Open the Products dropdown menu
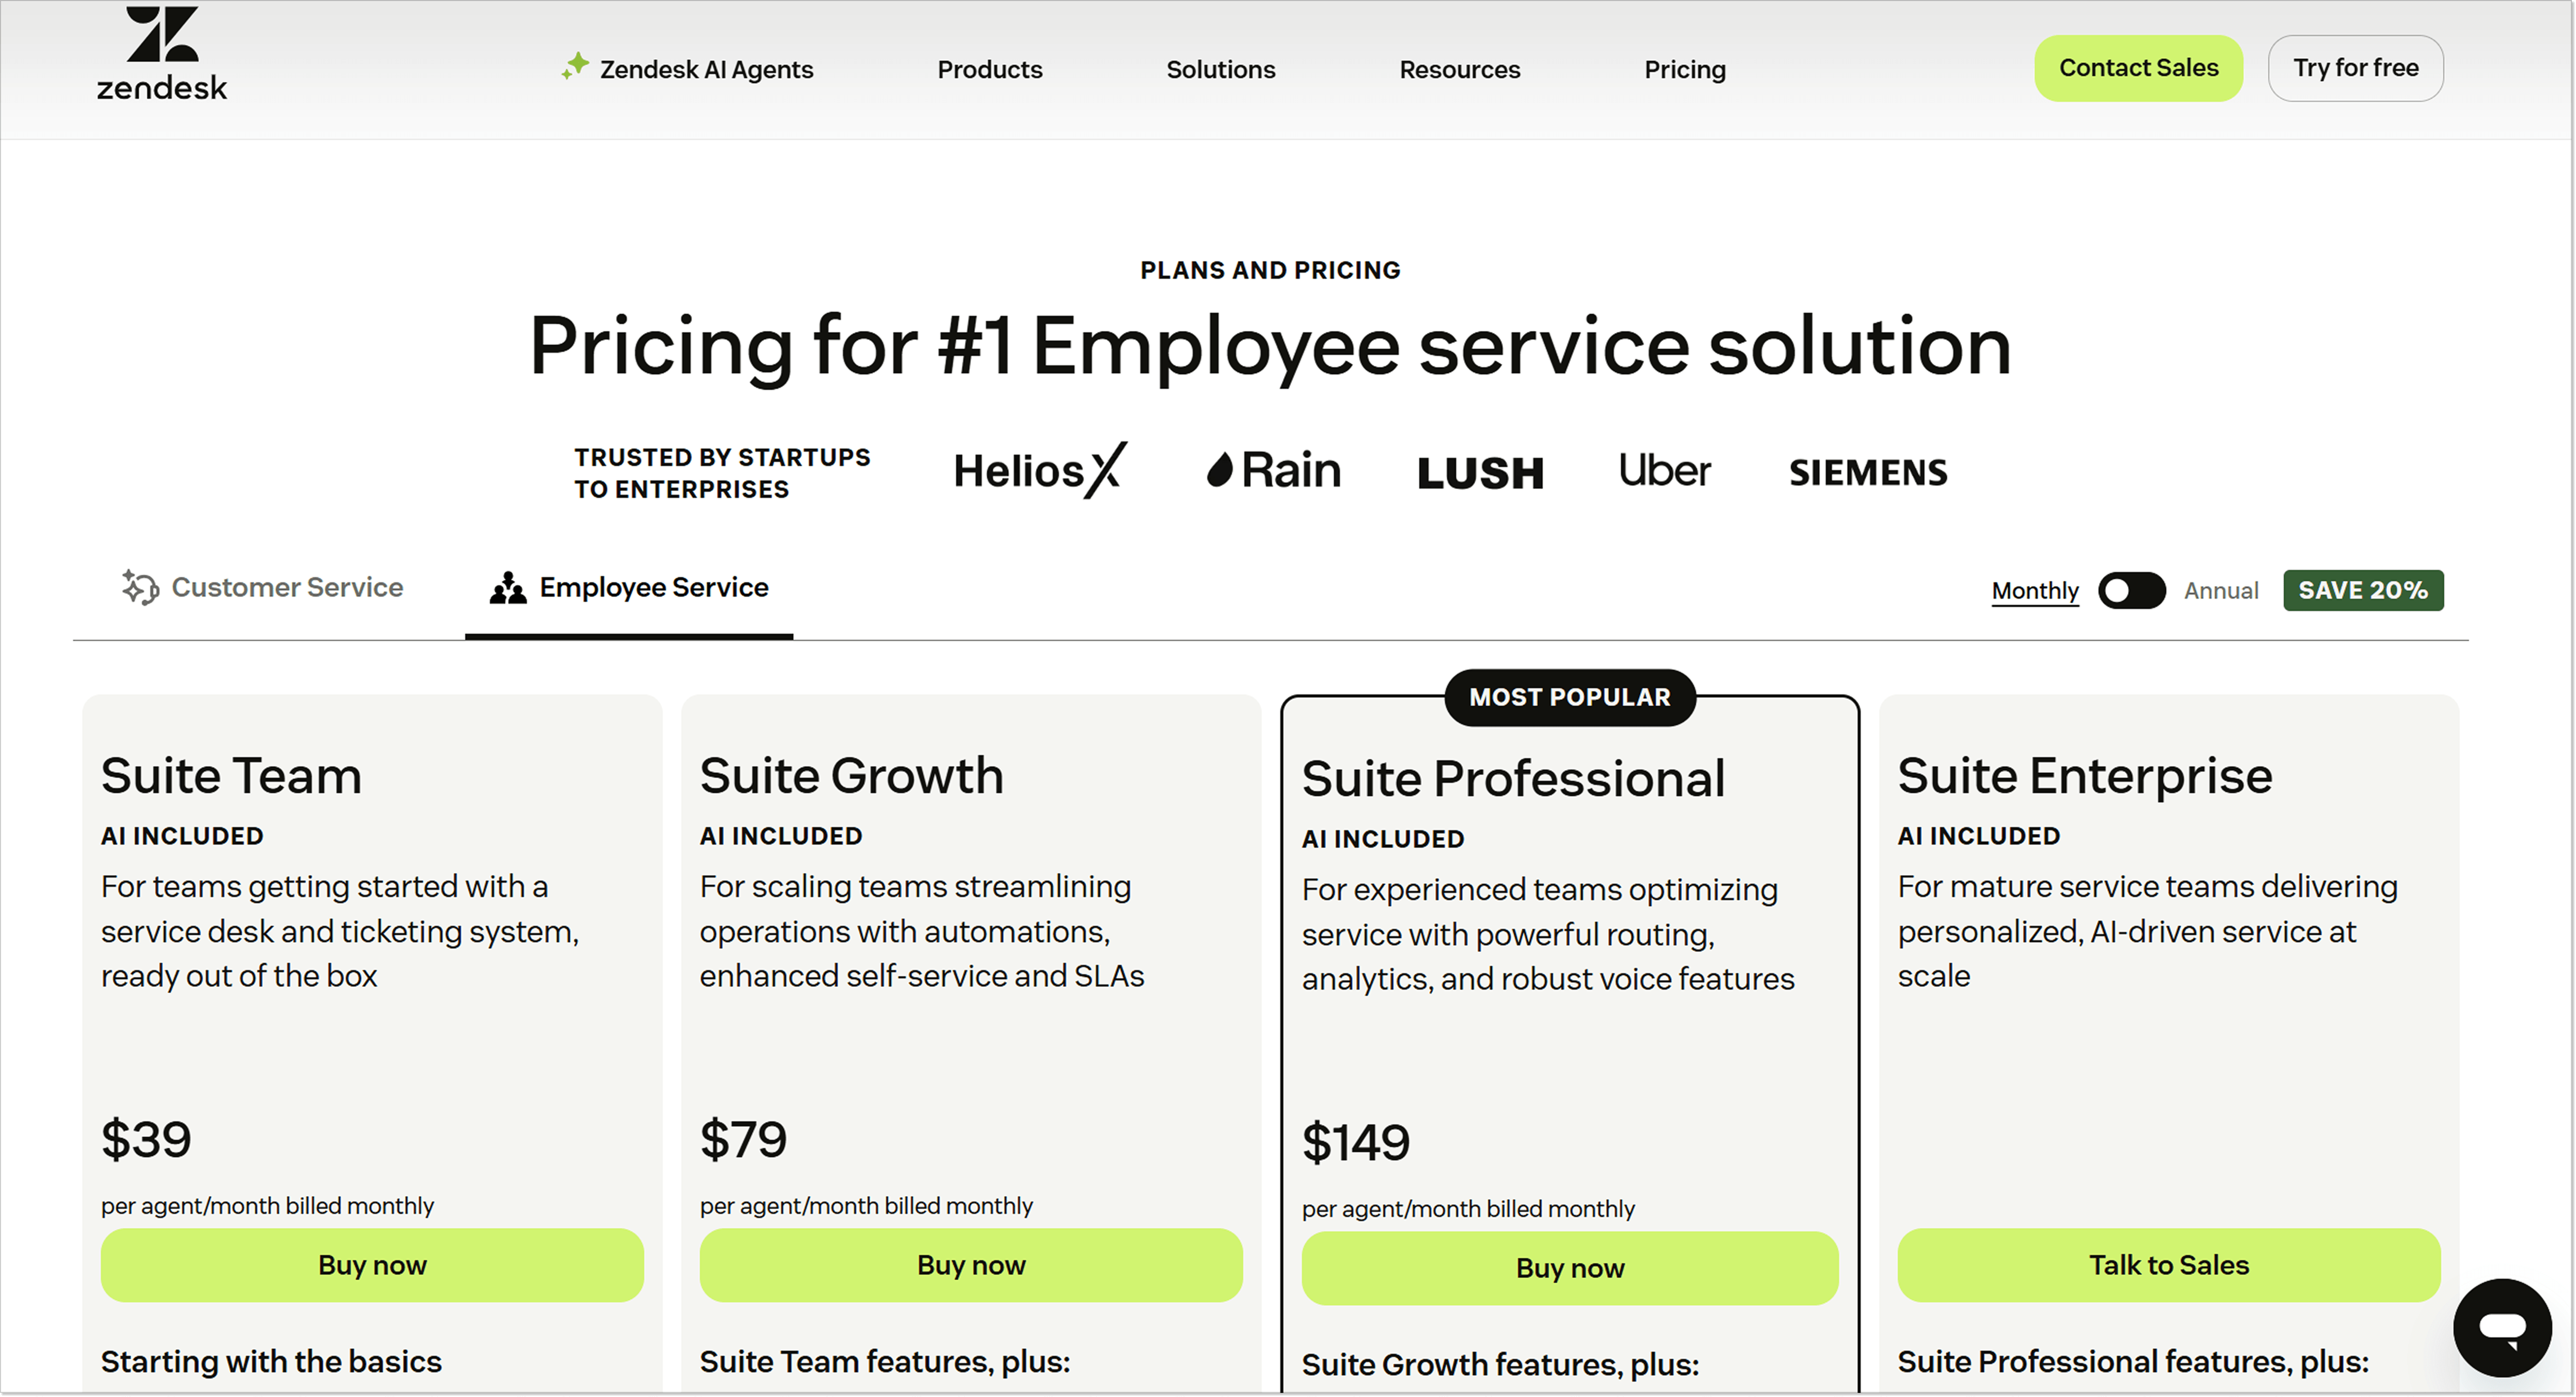The height and width of the screenshot is (1397, 2576). click(x=989, y=69)
